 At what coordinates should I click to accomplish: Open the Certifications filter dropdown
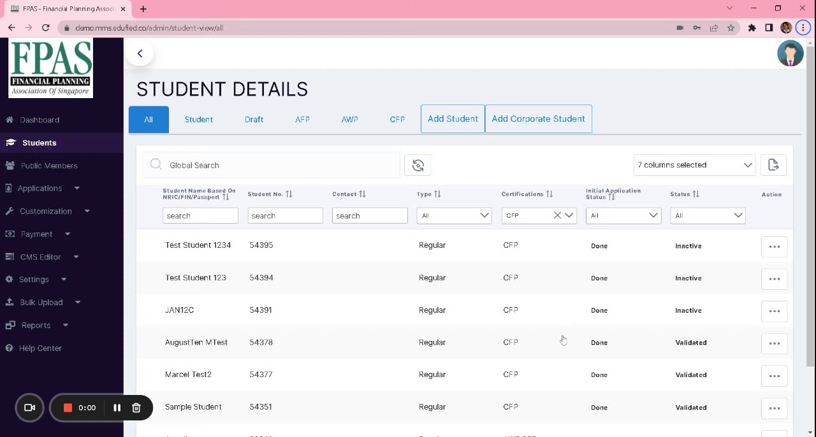(569, 215)
